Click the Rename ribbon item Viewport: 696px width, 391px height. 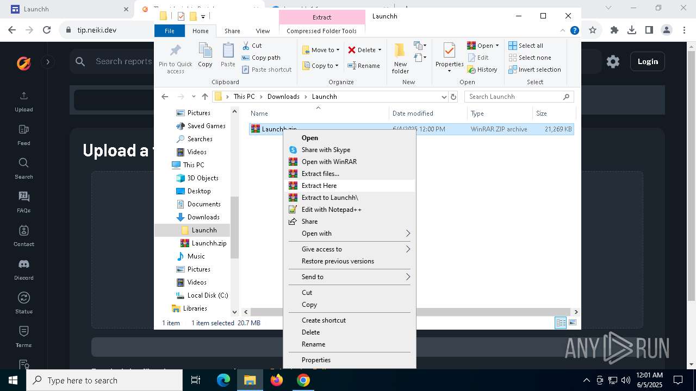(x=364, y=66)
